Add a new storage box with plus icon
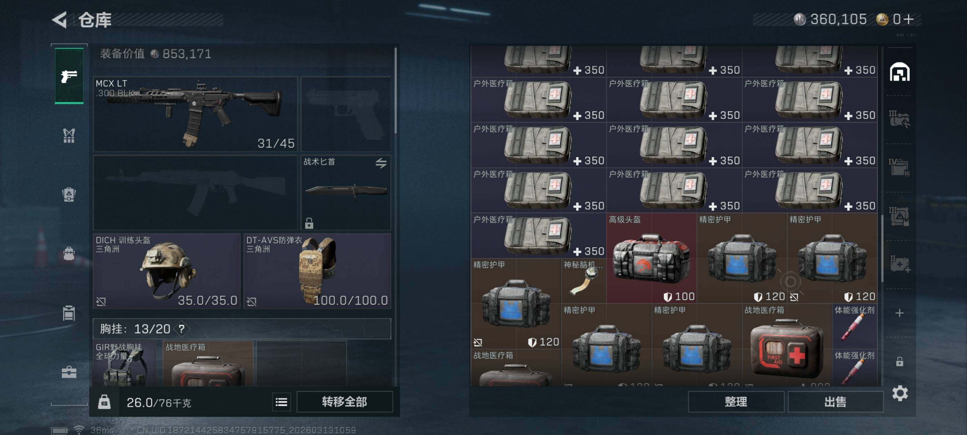This screenshot has height=435, width=967. point(899,313)
